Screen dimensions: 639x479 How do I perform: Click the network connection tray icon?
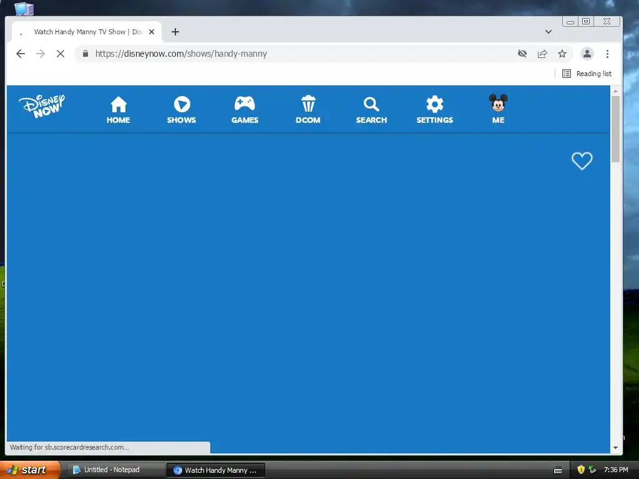tap(592, 470)
